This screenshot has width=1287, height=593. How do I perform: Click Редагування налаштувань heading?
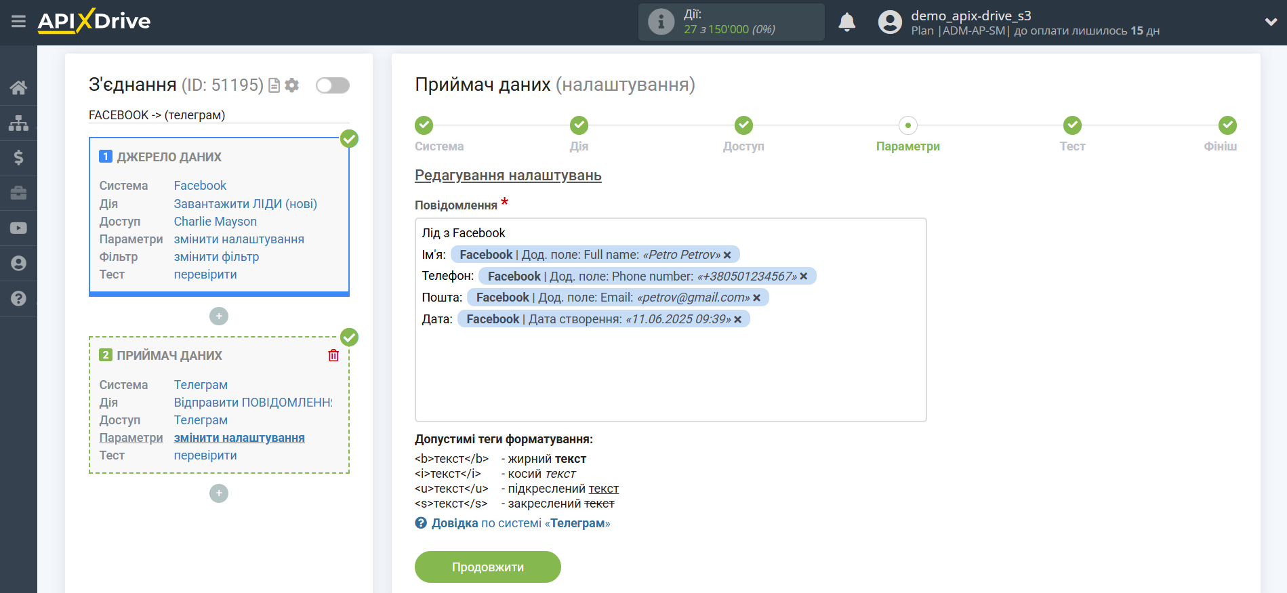point(508,176)
